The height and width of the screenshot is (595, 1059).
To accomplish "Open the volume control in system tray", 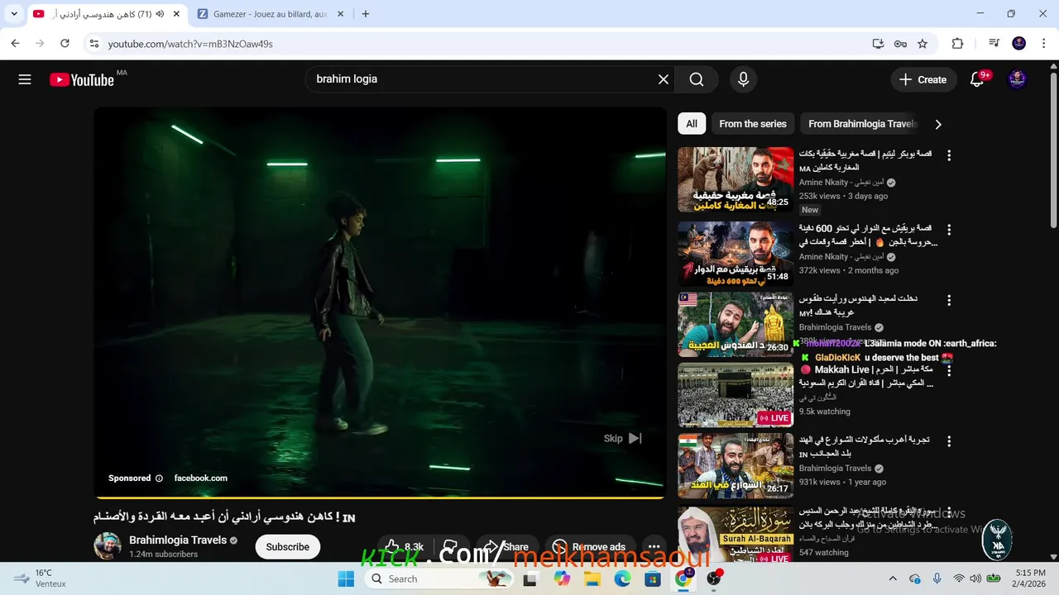I will pyautogui.click(x=976, y=578).
